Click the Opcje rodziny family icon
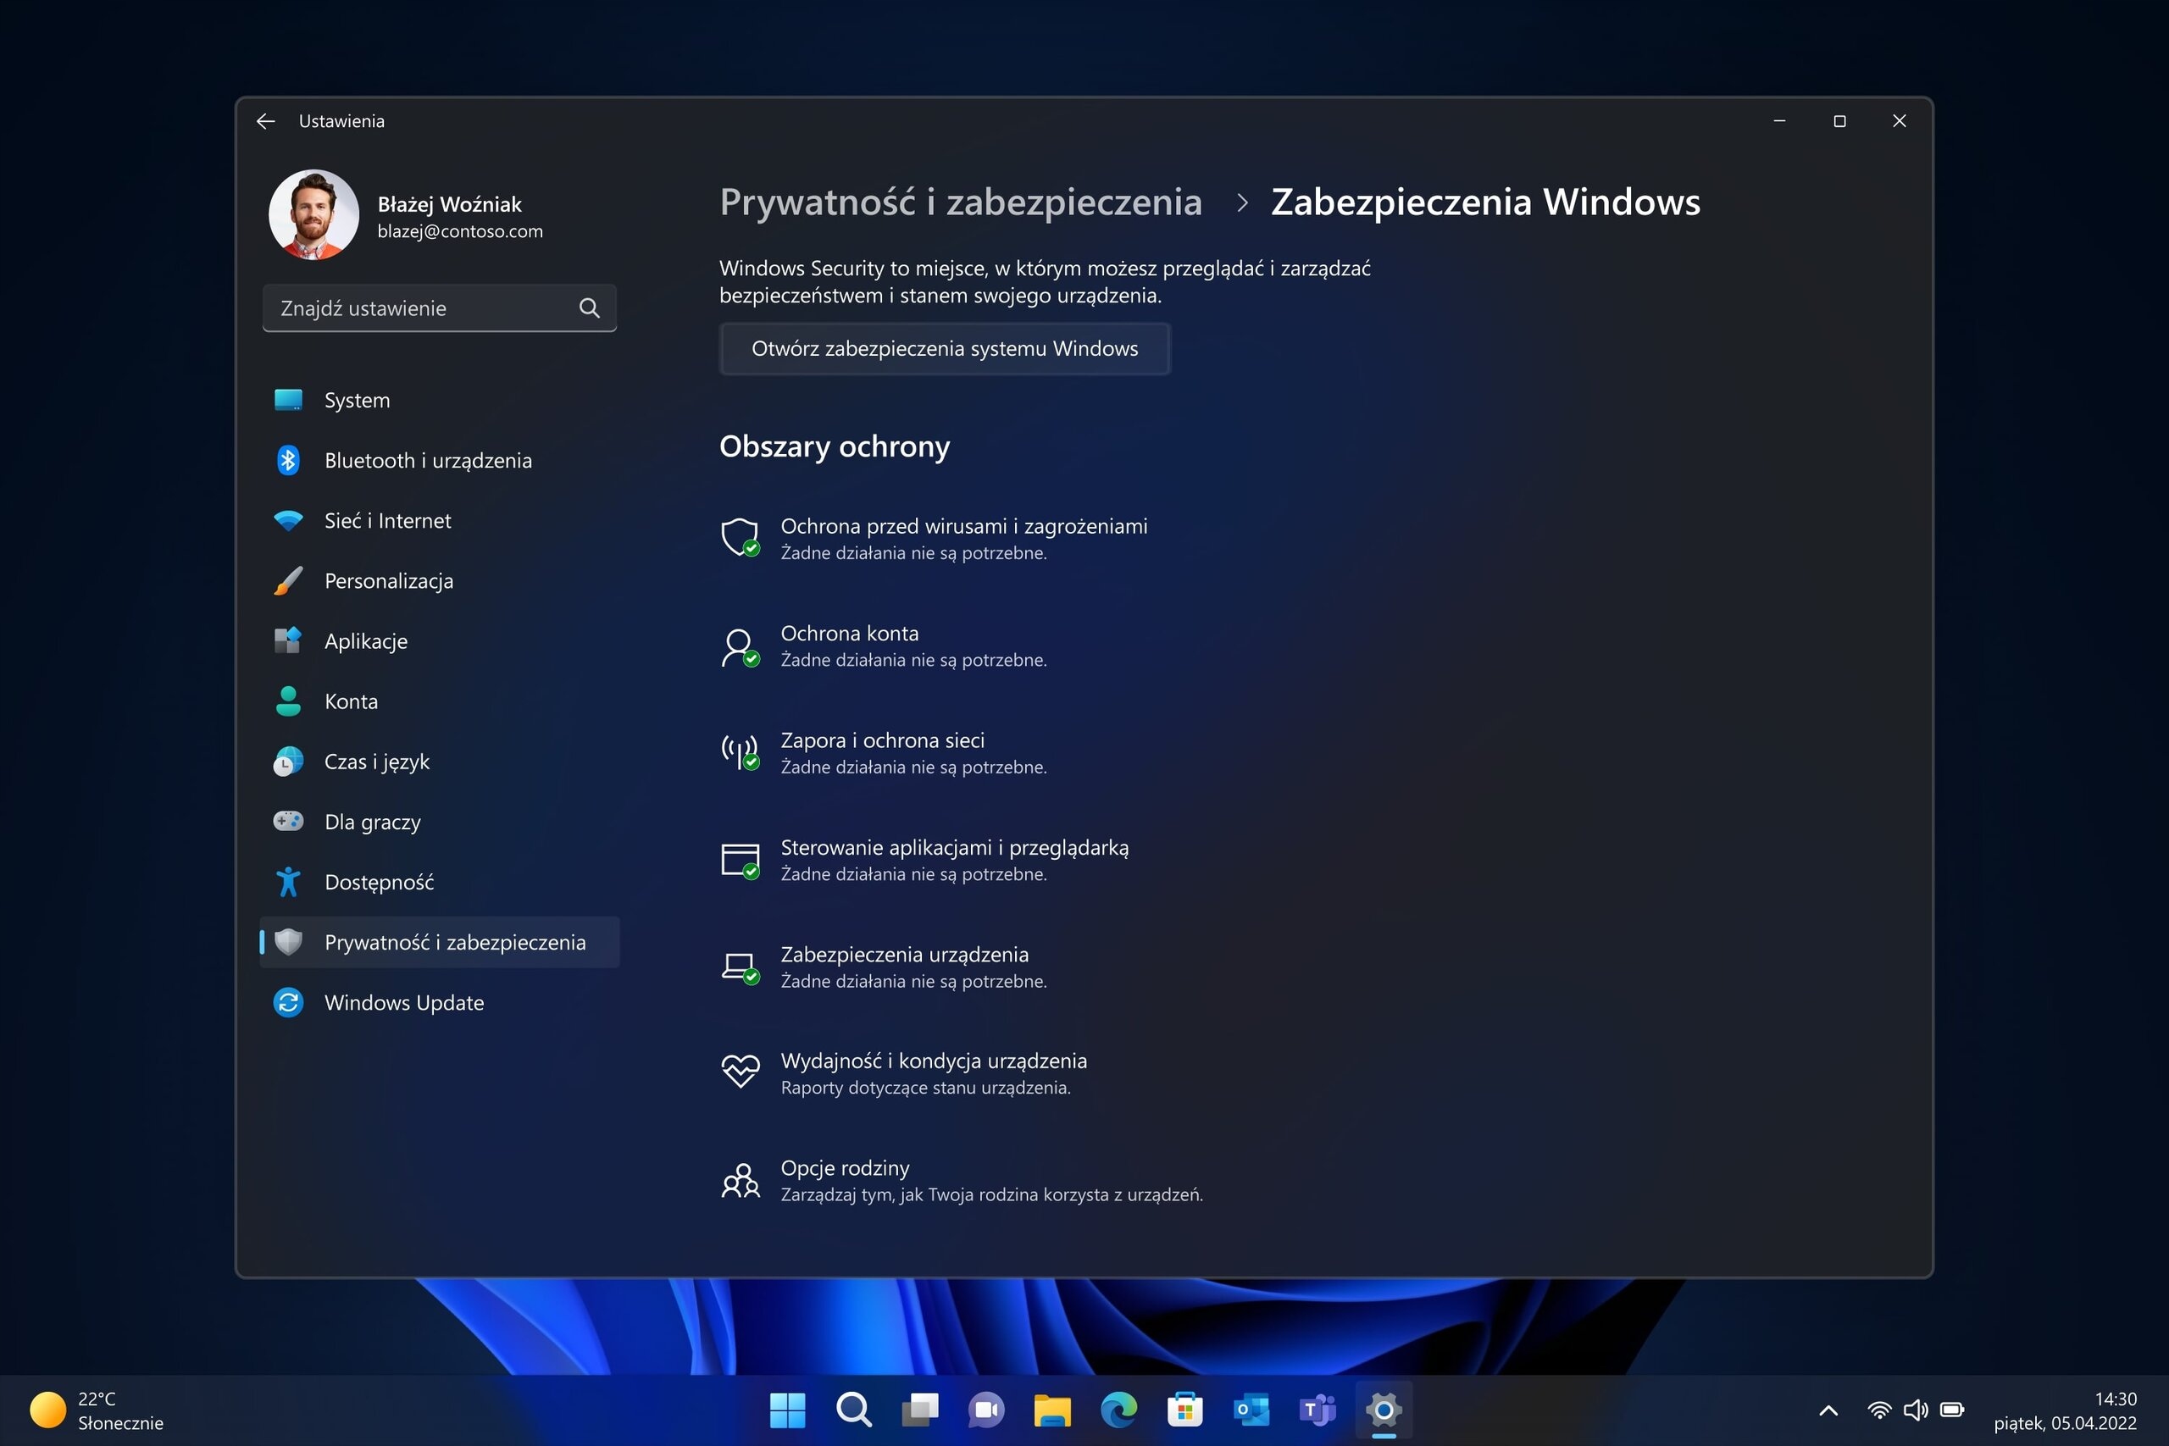Viewport: 2169px width, 1446px height. coord(741,1179)
